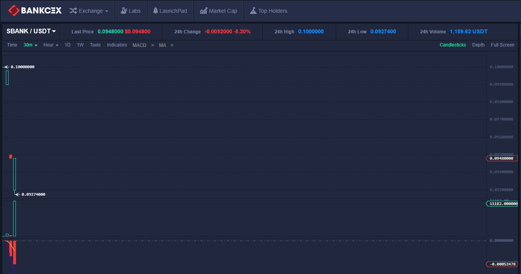Click the volume tag 11182.000000

point(501,203)
